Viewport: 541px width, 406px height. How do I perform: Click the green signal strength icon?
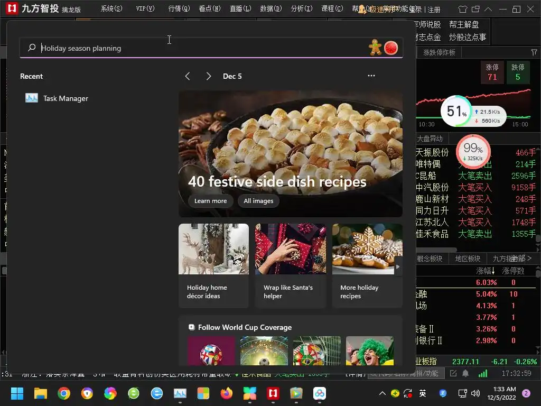[x=483, y=373]
